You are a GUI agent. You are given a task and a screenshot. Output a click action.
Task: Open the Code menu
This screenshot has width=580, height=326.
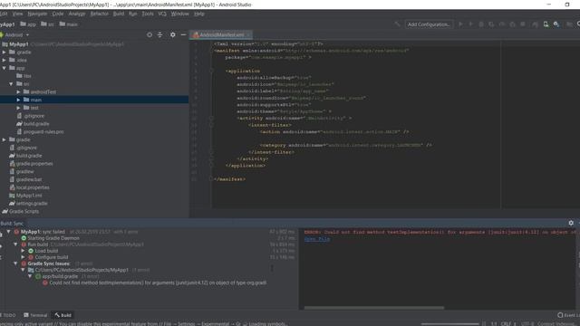(58, 14)
